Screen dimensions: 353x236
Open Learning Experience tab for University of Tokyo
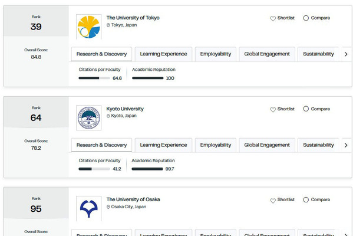pos(163,54)
